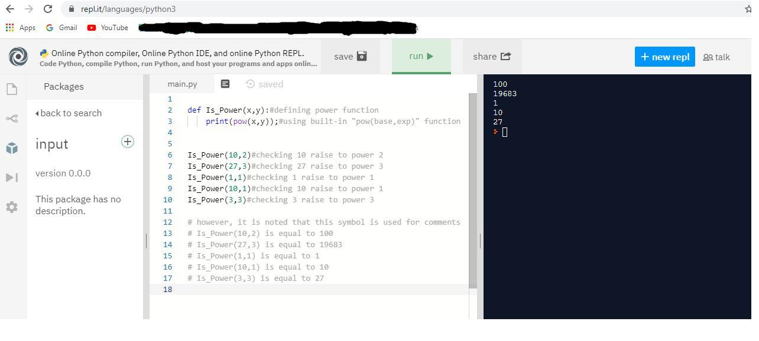This screenshot has width=759, height=341.
Task: Click line 3 print(pow(x,y)) code
Action: point(333,122)
